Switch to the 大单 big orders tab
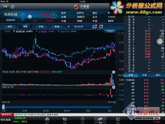 (x=144, y=75)
